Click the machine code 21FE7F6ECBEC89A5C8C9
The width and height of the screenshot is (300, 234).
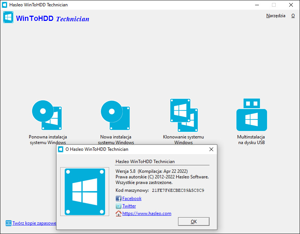[x=178, y=190]
